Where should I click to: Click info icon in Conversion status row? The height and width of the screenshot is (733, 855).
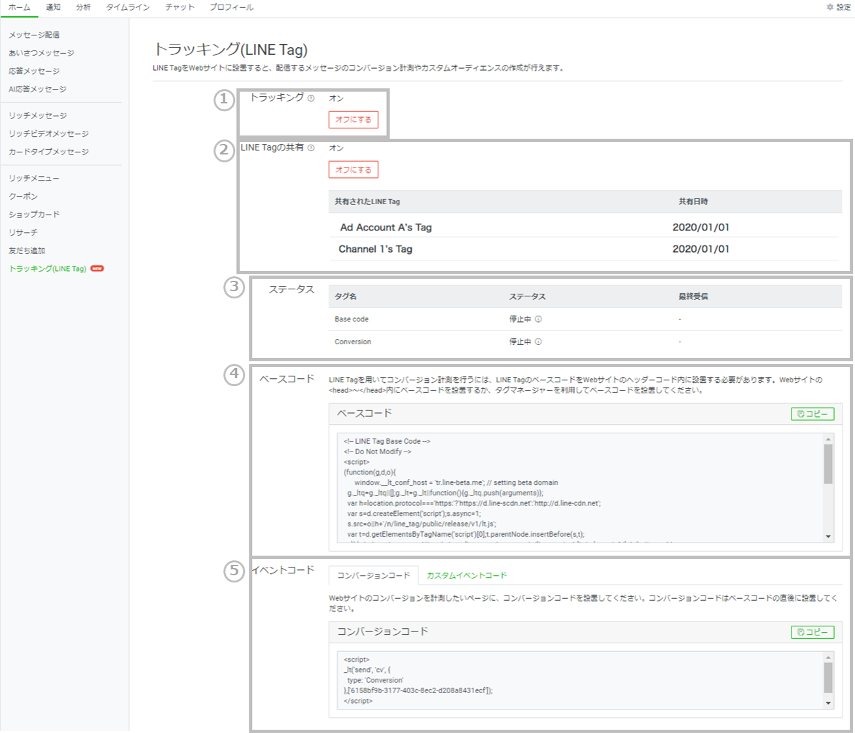click(538, 342)
